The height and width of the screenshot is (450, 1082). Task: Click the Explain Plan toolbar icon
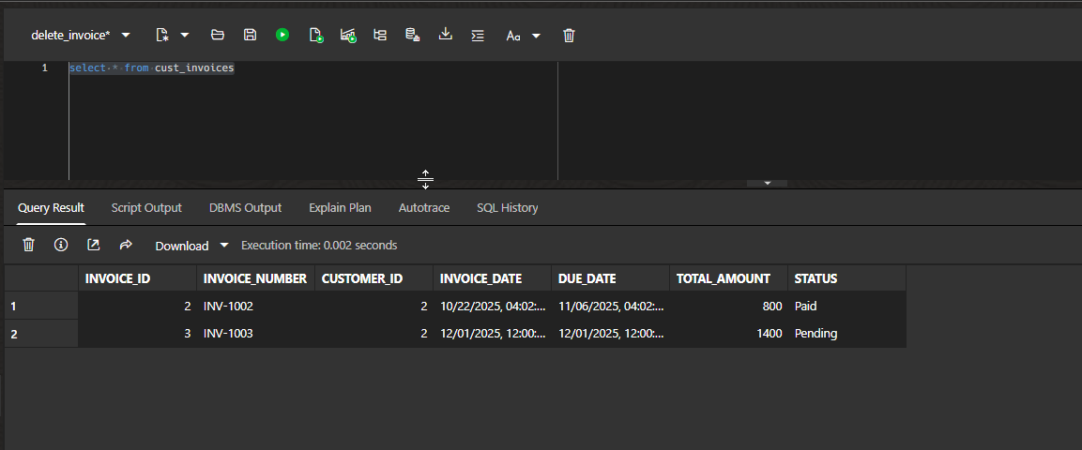tap(380, 35)
